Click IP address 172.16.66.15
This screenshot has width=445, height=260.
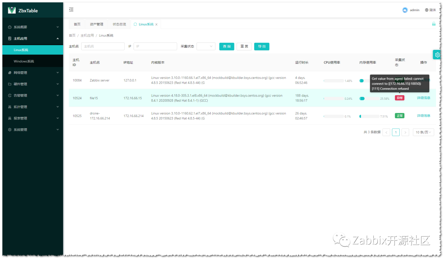133,98
